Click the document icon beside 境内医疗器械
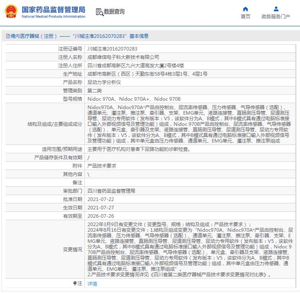Screen dimensions: 300x293 [8, 36]
